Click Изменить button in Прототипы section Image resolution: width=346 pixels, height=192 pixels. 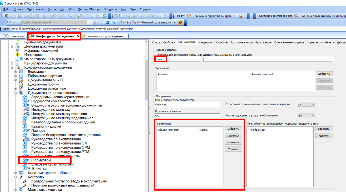tap(233, 142)
